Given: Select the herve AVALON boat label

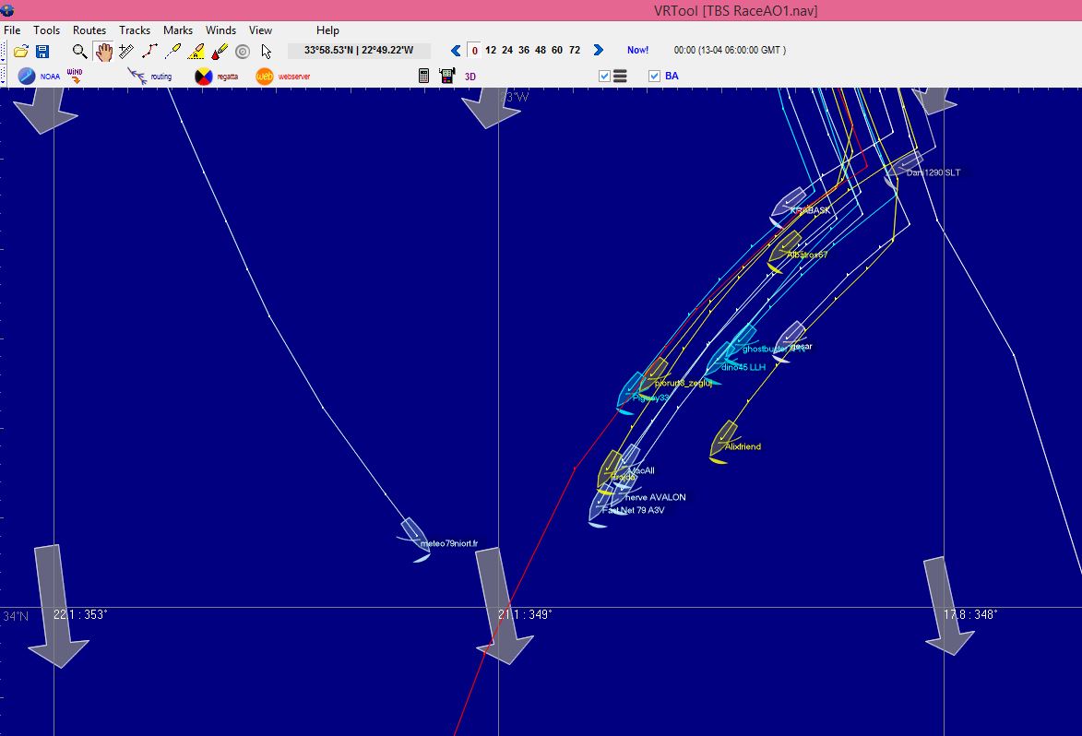Looking at the screenshot, I should (655, 497).
